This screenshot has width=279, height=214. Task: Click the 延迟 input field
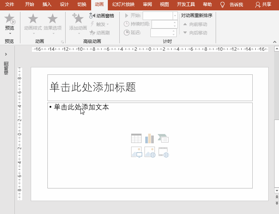pos(161,33)
